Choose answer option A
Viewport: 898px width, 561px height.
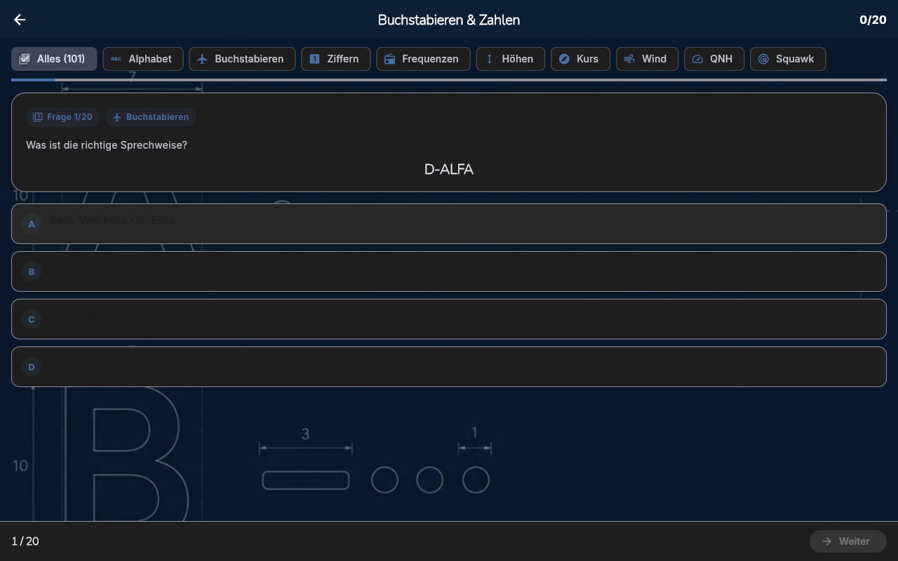pos(449,224)
